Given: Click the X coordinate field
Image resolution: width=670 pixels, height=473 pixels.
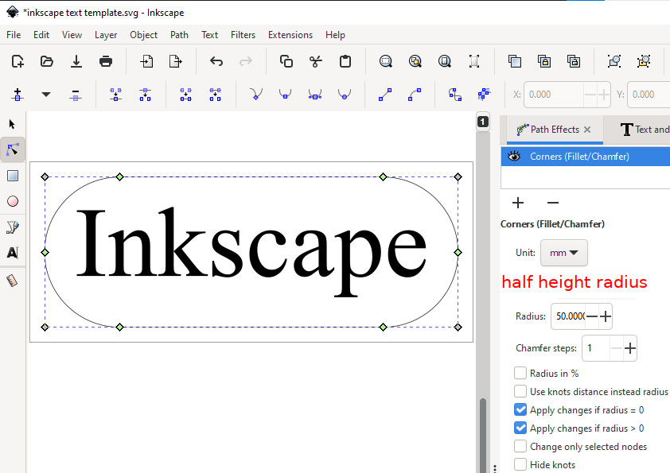Looking at the screenshot, I should [x=554, y=95].
